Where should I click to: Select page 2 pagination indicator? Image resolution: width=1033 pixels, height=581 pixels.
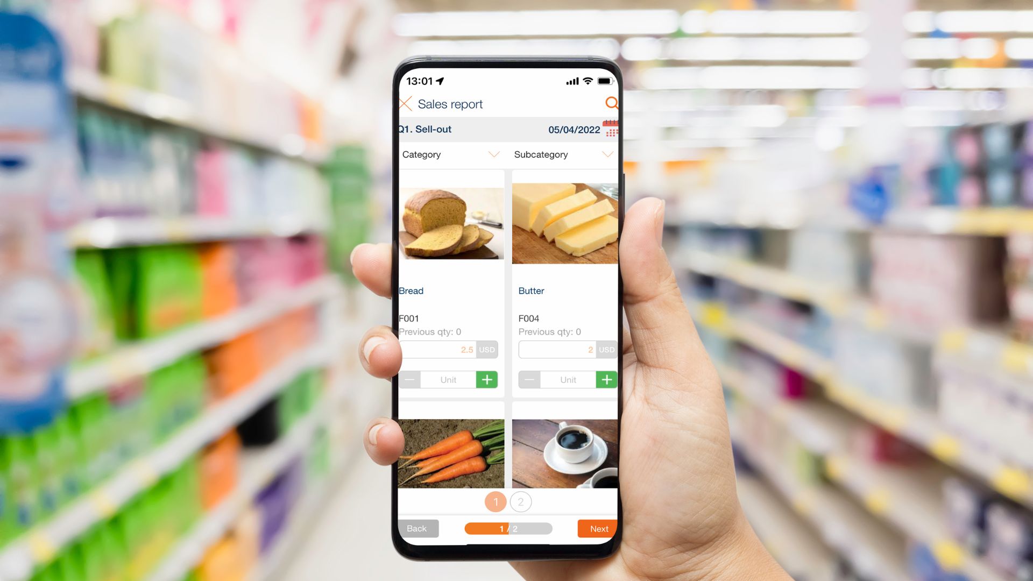[520, 501]
